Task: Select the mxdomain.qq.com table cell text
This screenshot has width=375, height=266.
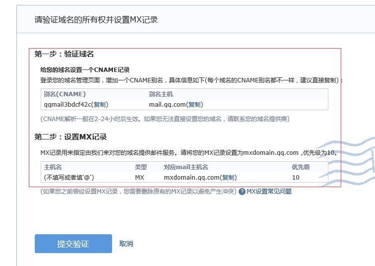Action: (192, 177)
